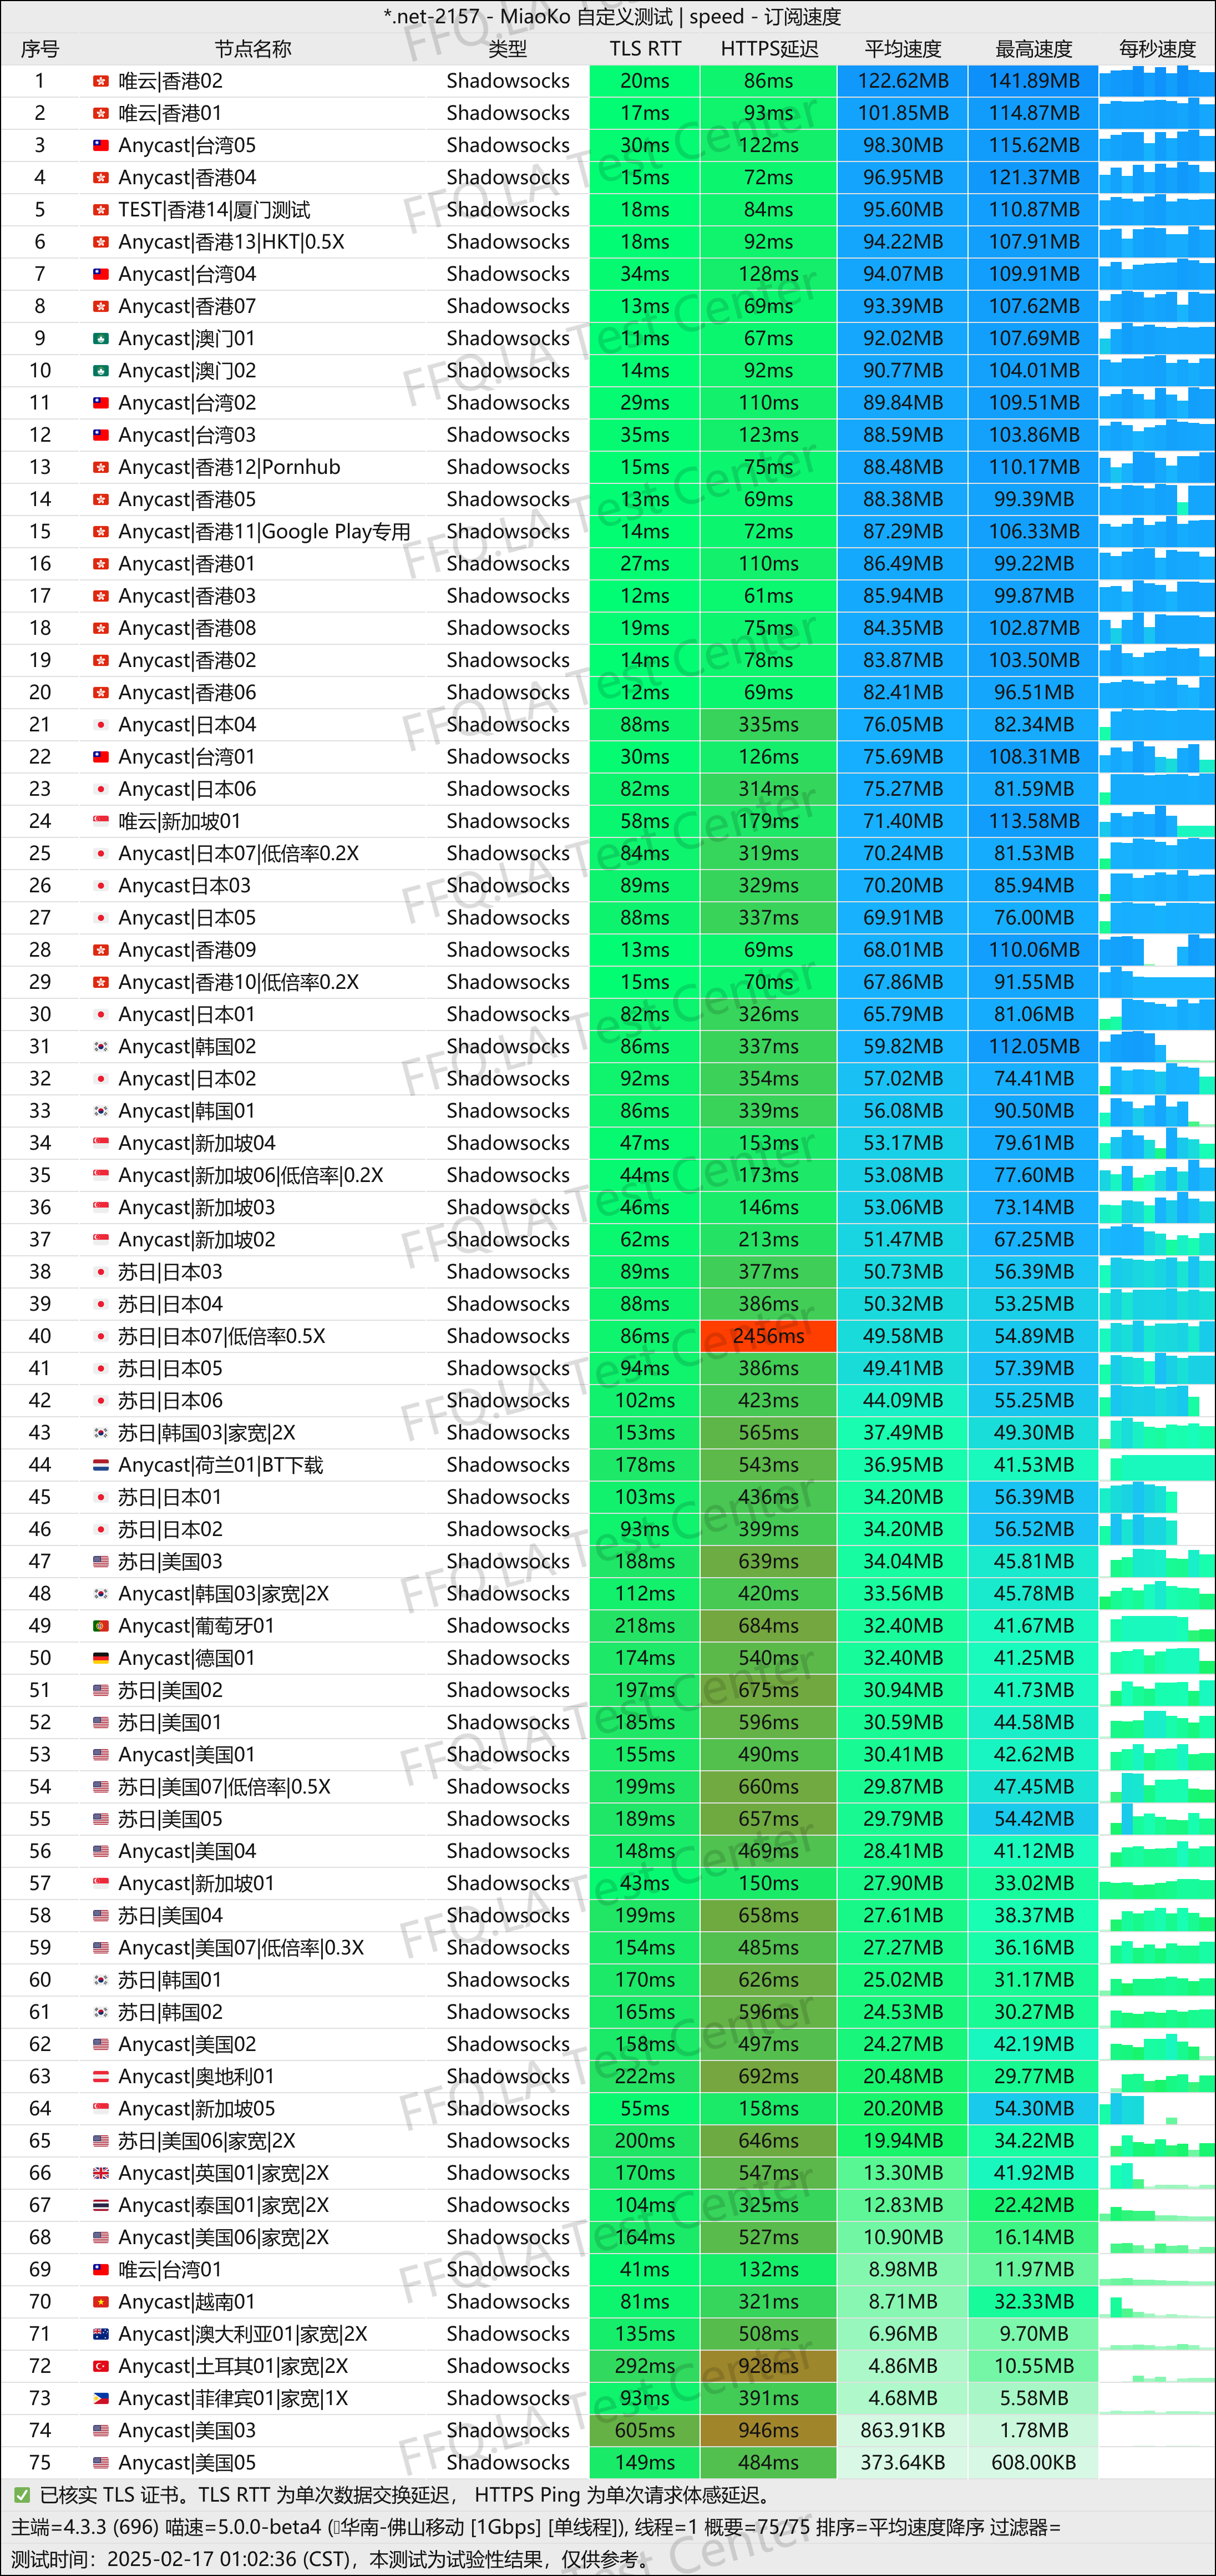Click the green checkmark before 已核实 TLS 证书
Viewport: 1216px width, 2576px height.
pyautogui.click(x=22, y=2495)
